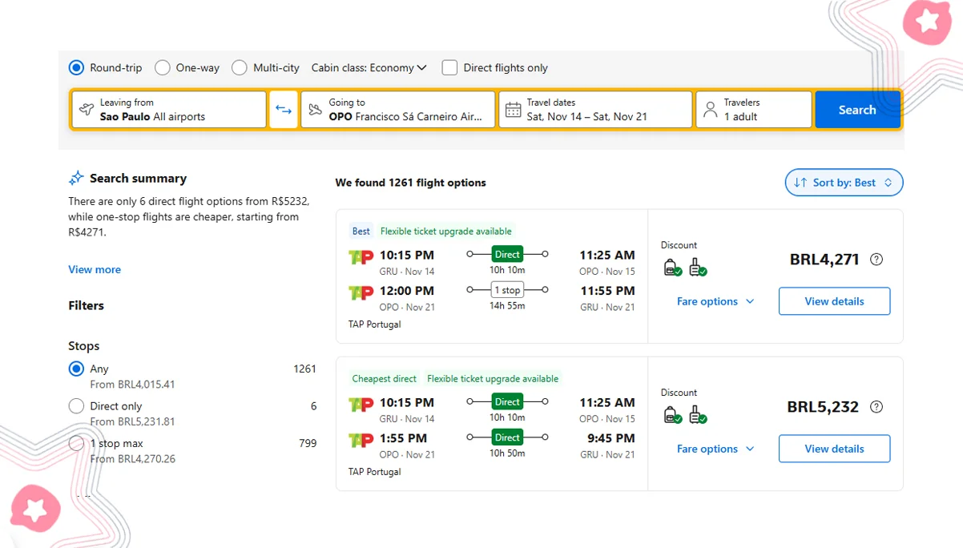Viewport: 963px width, 548px height.
Task: Select One-way trip option
Action: coord(162,68)
